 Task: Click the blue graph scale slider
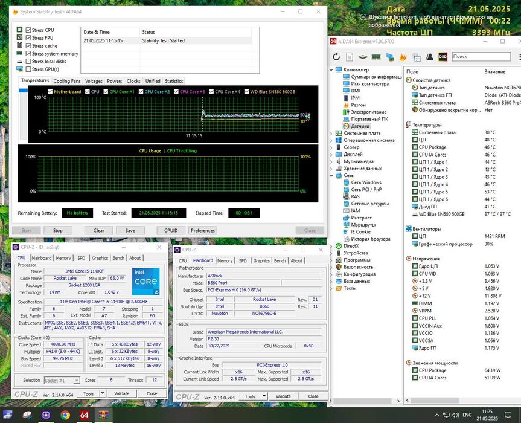[x=23, y=91]
